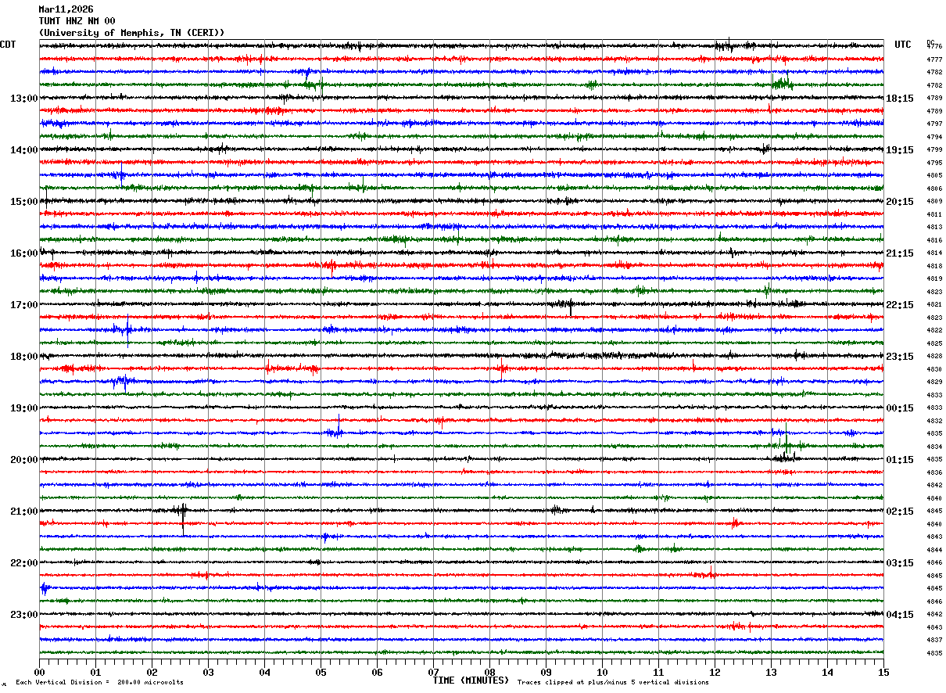Image resolution: width=946 pixels, height=693 pixels.
Task: Click the date label Mar11,2026
Action: (x=66, y=9)
